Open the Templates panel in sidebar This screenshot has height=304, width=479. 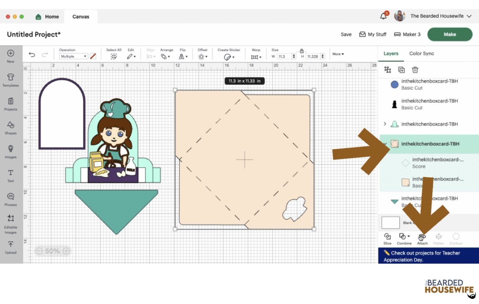[11, 80]
